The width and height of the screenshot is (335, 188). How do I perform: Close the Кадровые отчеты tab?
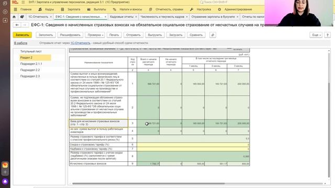pyautogui.click(x=136, y=17)
